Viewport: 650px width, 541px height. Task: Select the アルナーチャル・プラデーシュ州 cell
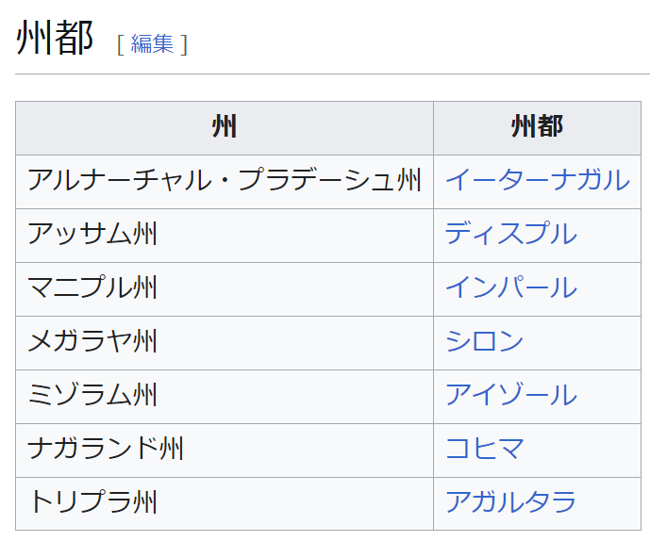(225, 180)
